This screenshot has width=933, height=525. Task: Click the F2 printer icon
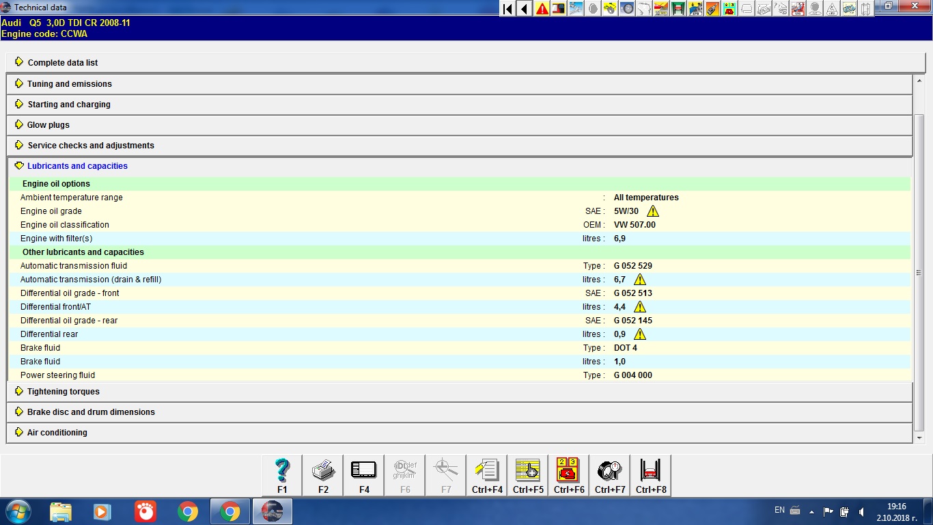point(323,475)
